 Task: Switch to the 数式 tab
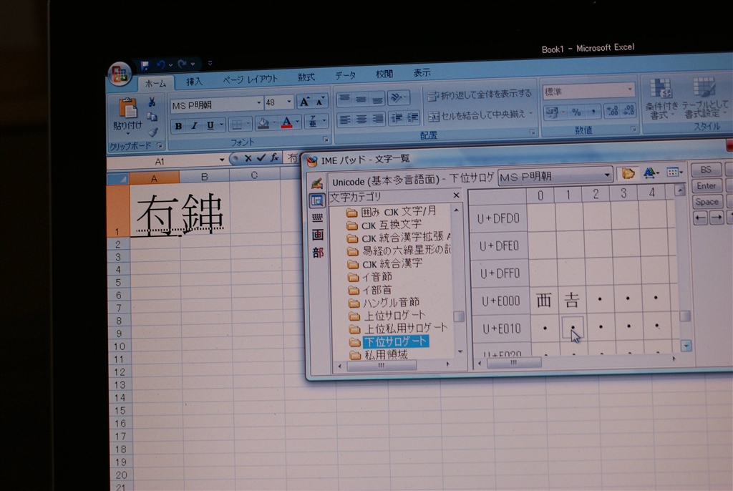pyautogui.click(x=306, y=77)
